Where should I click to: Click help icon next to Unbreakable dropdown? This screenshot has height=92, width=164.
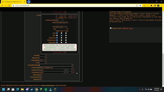click(46, 60)
